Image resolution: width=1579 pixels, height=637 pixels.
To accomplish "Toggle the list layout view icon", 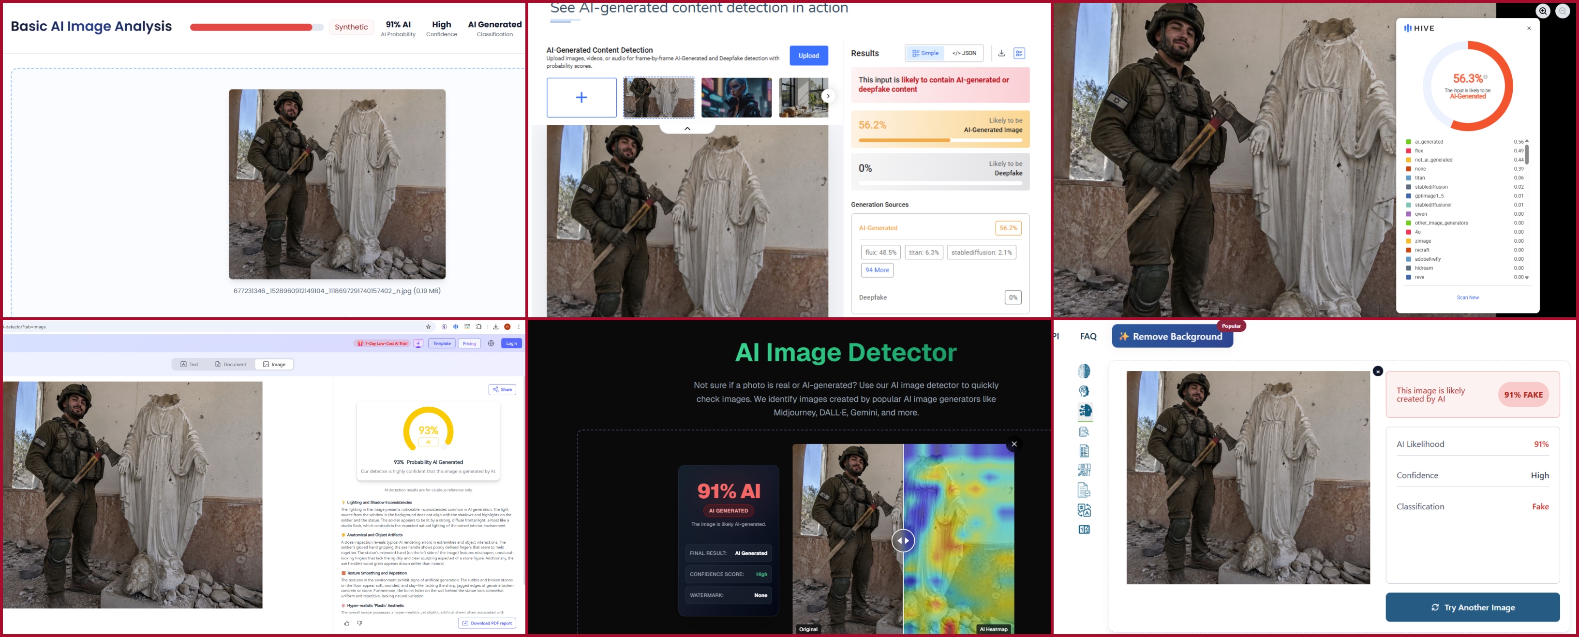I will [x=1019, y=53].
